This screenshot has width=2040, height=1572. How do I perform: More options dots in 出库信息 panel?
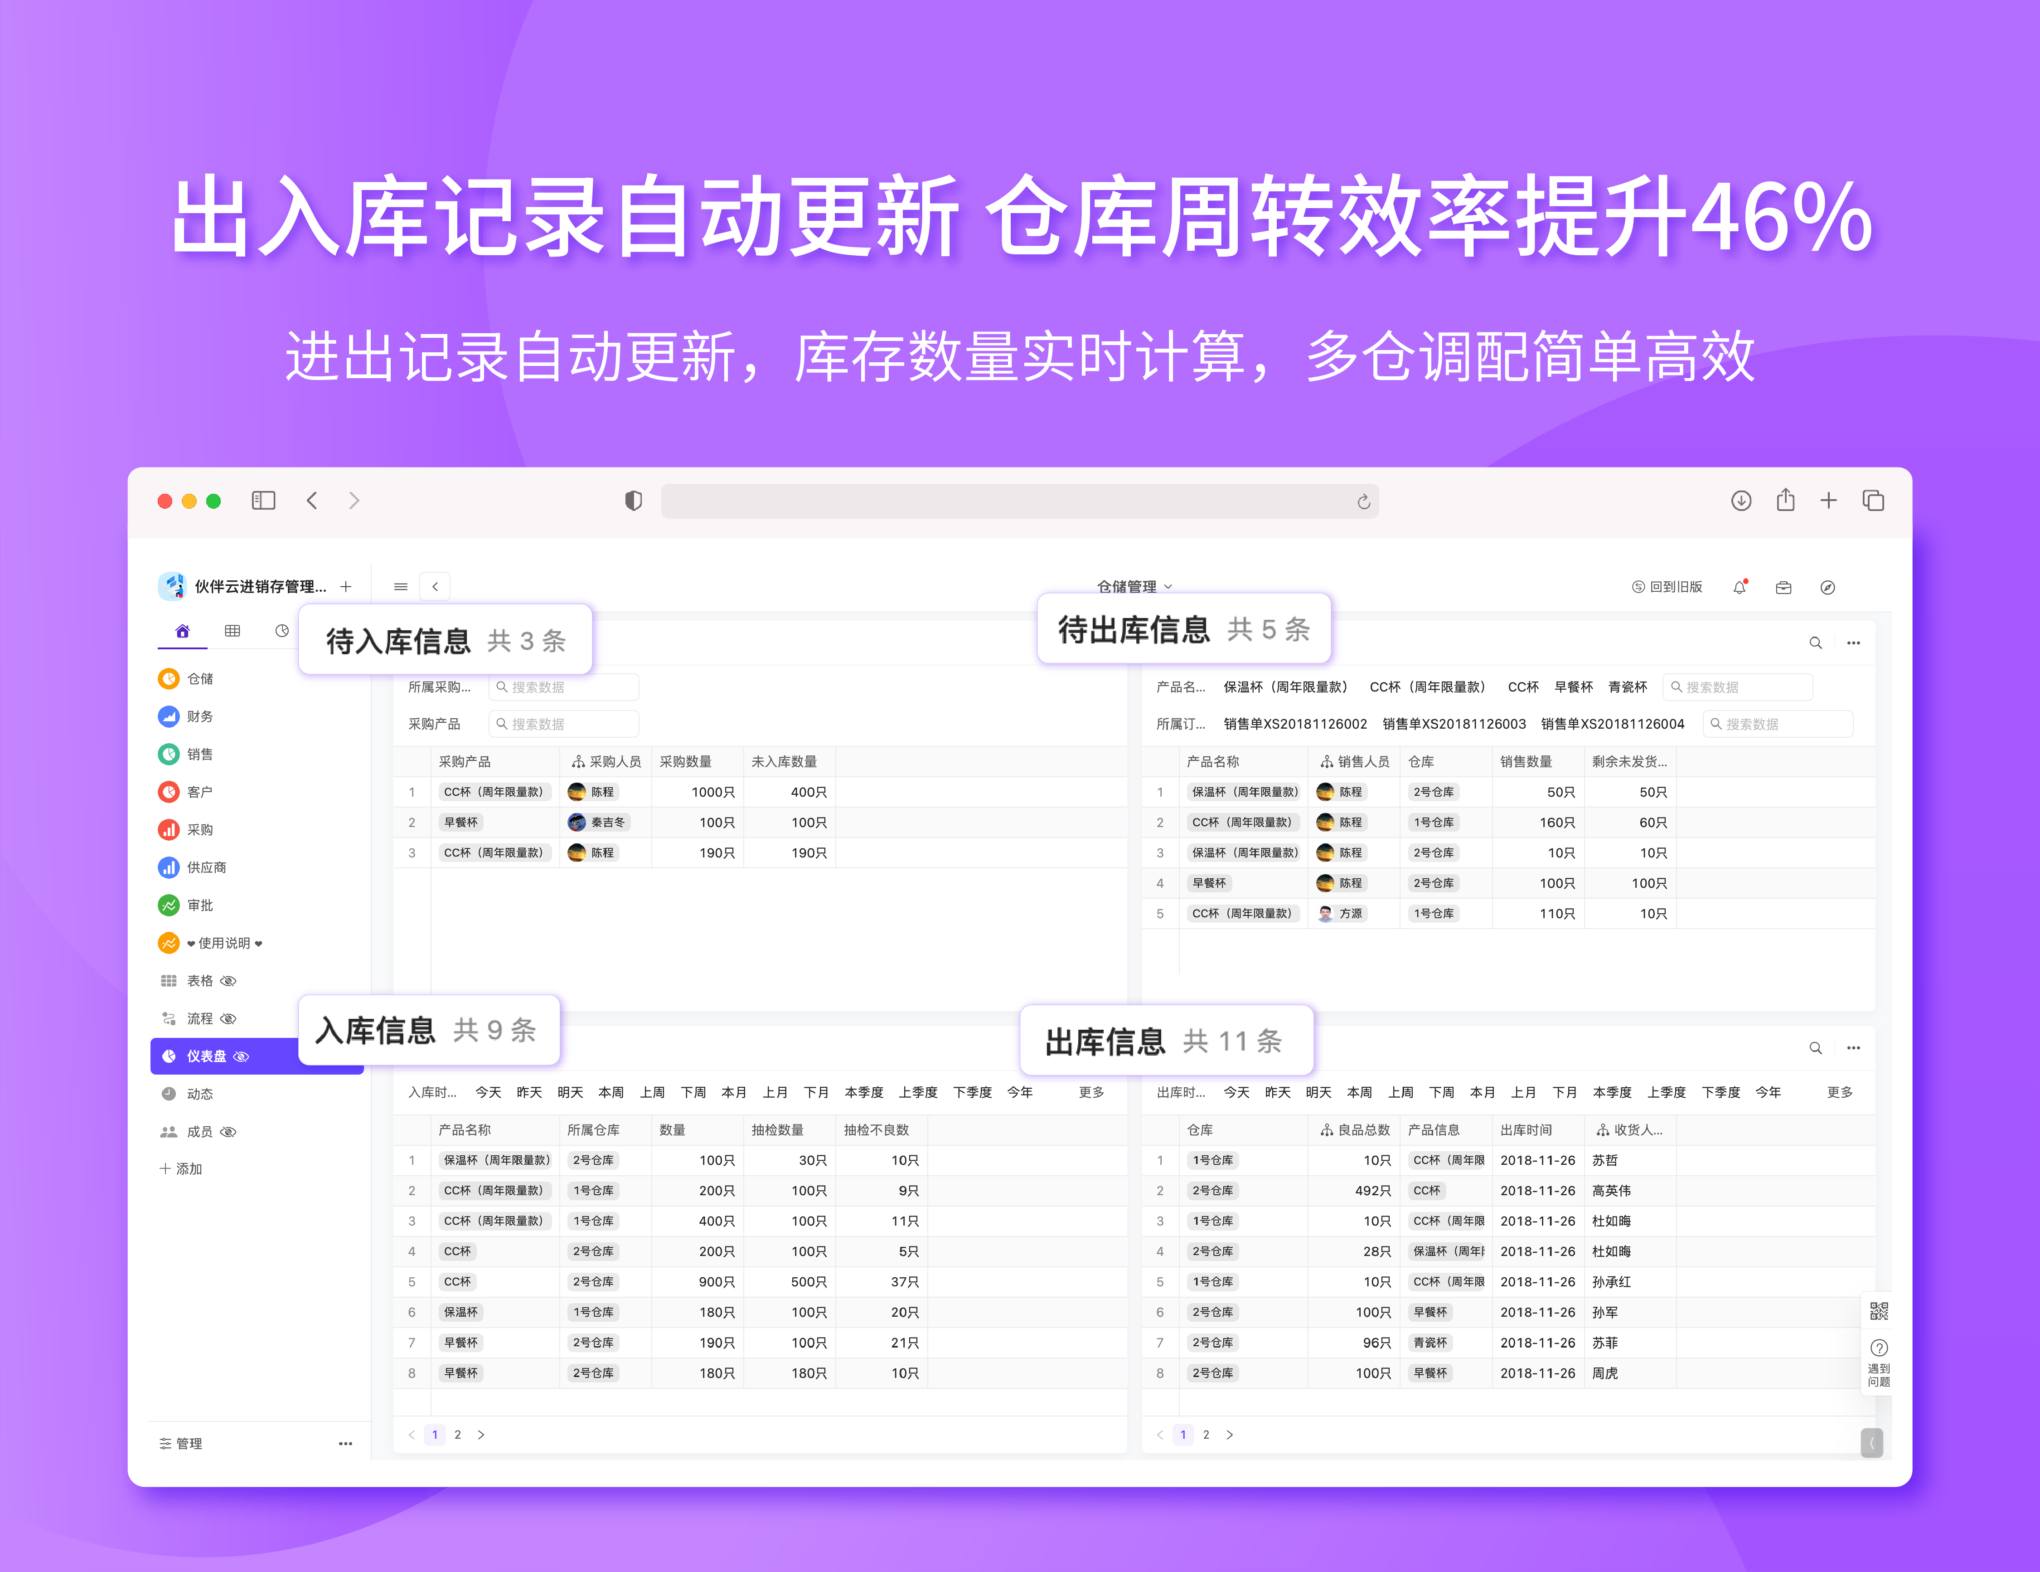pyautogui.click(x=1853, y=1048)
